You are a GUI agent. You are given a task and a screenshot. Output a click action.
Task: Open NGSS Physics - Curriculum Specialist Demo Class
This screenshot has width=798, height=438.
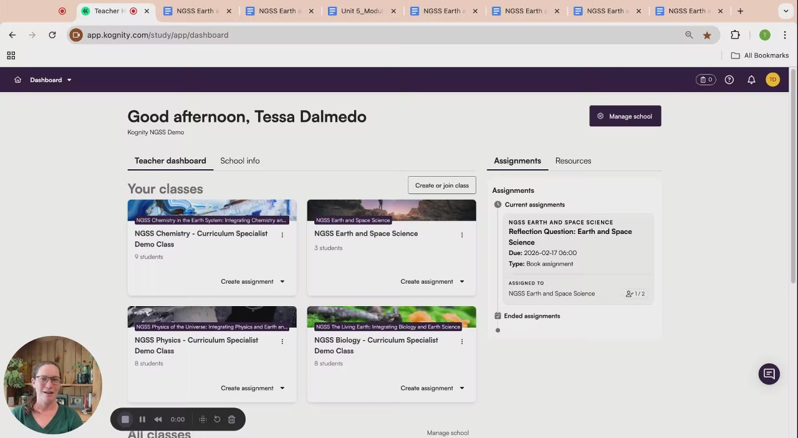(196, 345)
